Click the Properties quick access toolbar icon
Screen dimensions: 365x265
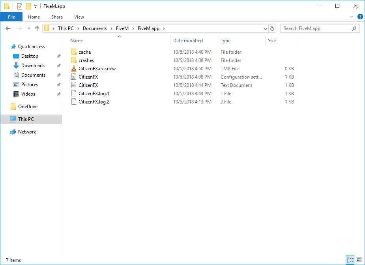[x=20, y=6]
